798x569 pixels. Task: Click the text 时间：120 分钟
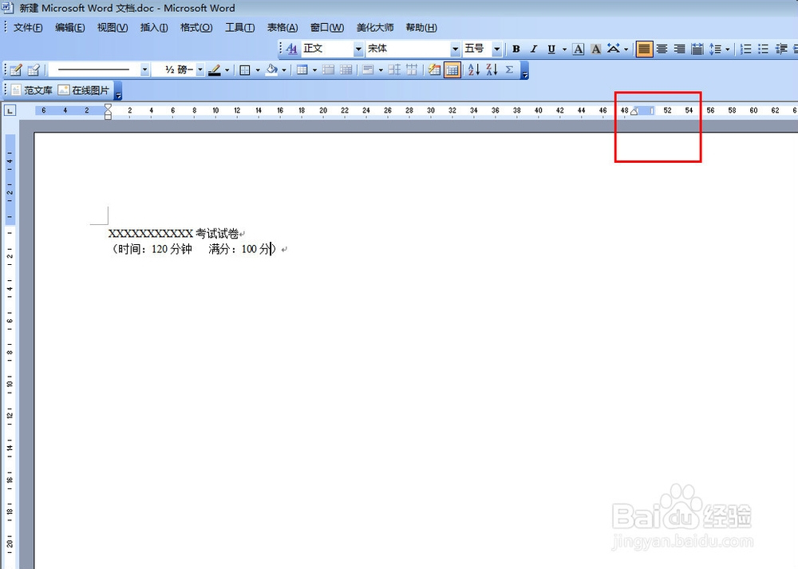(155, 249)
